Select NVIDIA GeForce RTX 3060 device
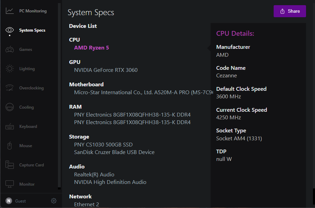 (106, 70)
